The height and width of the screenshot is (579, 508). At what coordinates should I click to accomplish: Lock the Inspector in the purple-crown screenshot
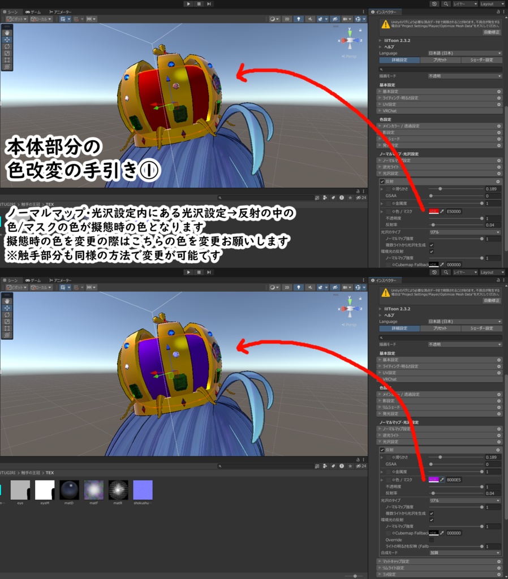pos(498,280)
